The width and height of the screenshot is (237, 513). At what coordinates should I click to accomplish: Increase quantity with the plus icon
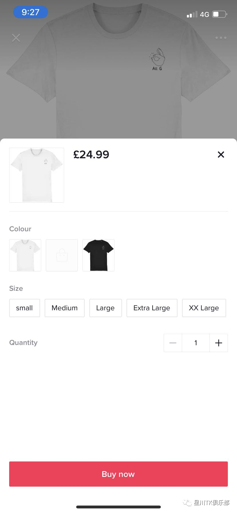pos(219,343)
